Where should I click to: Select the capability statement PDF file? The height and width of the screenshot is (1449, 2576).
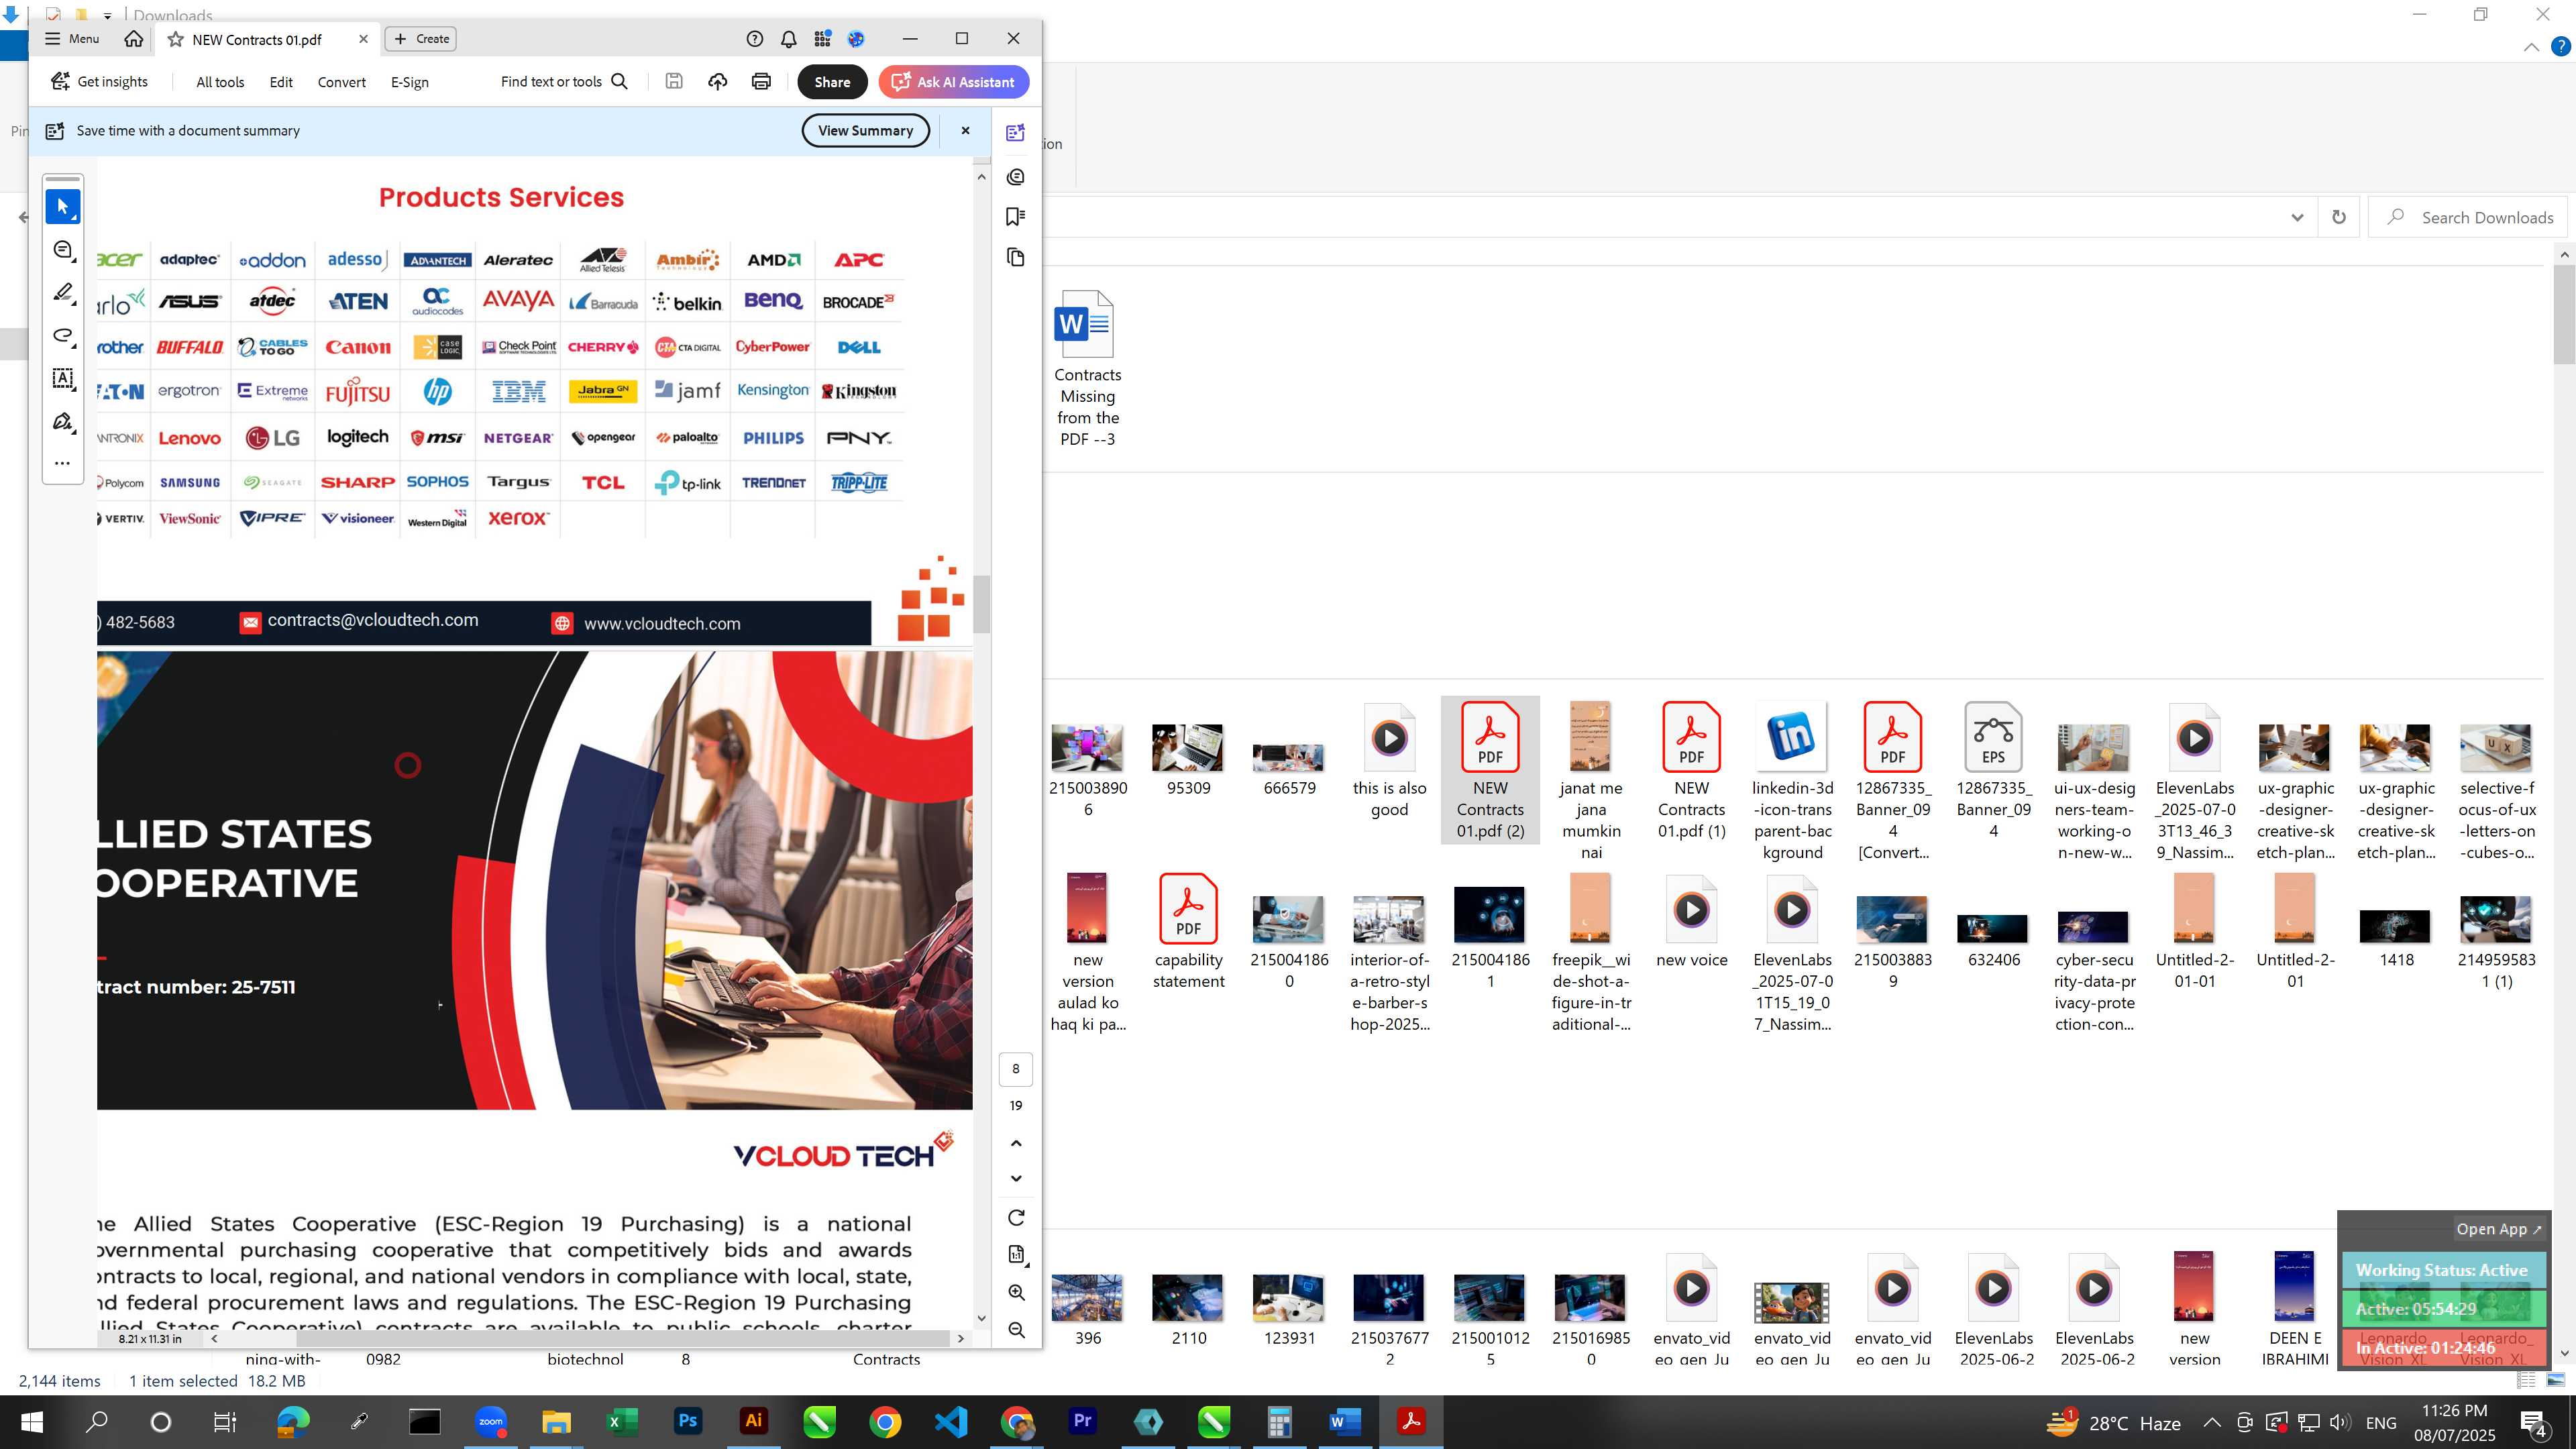1188,932
